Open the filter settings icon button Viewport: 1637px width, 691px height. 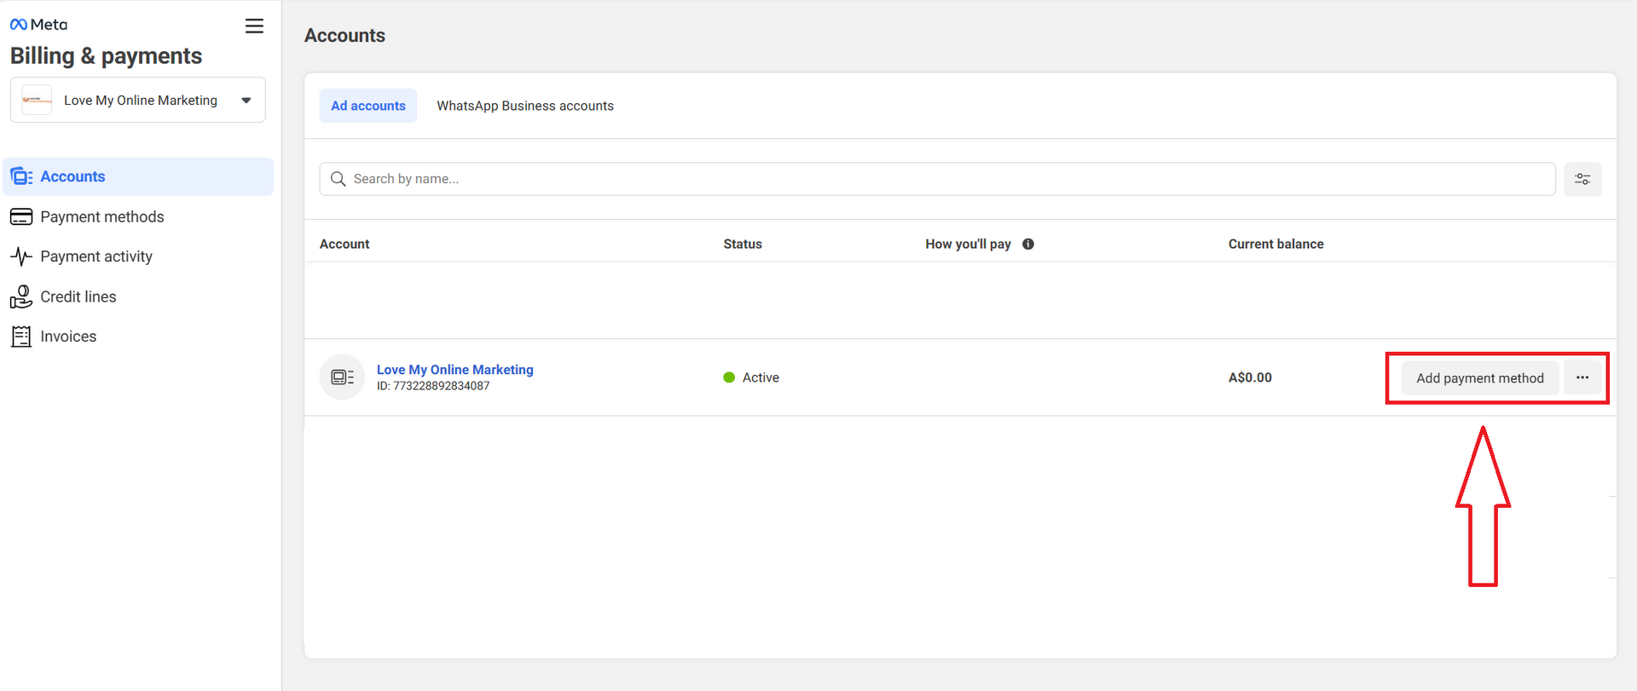click(1582, 179)
